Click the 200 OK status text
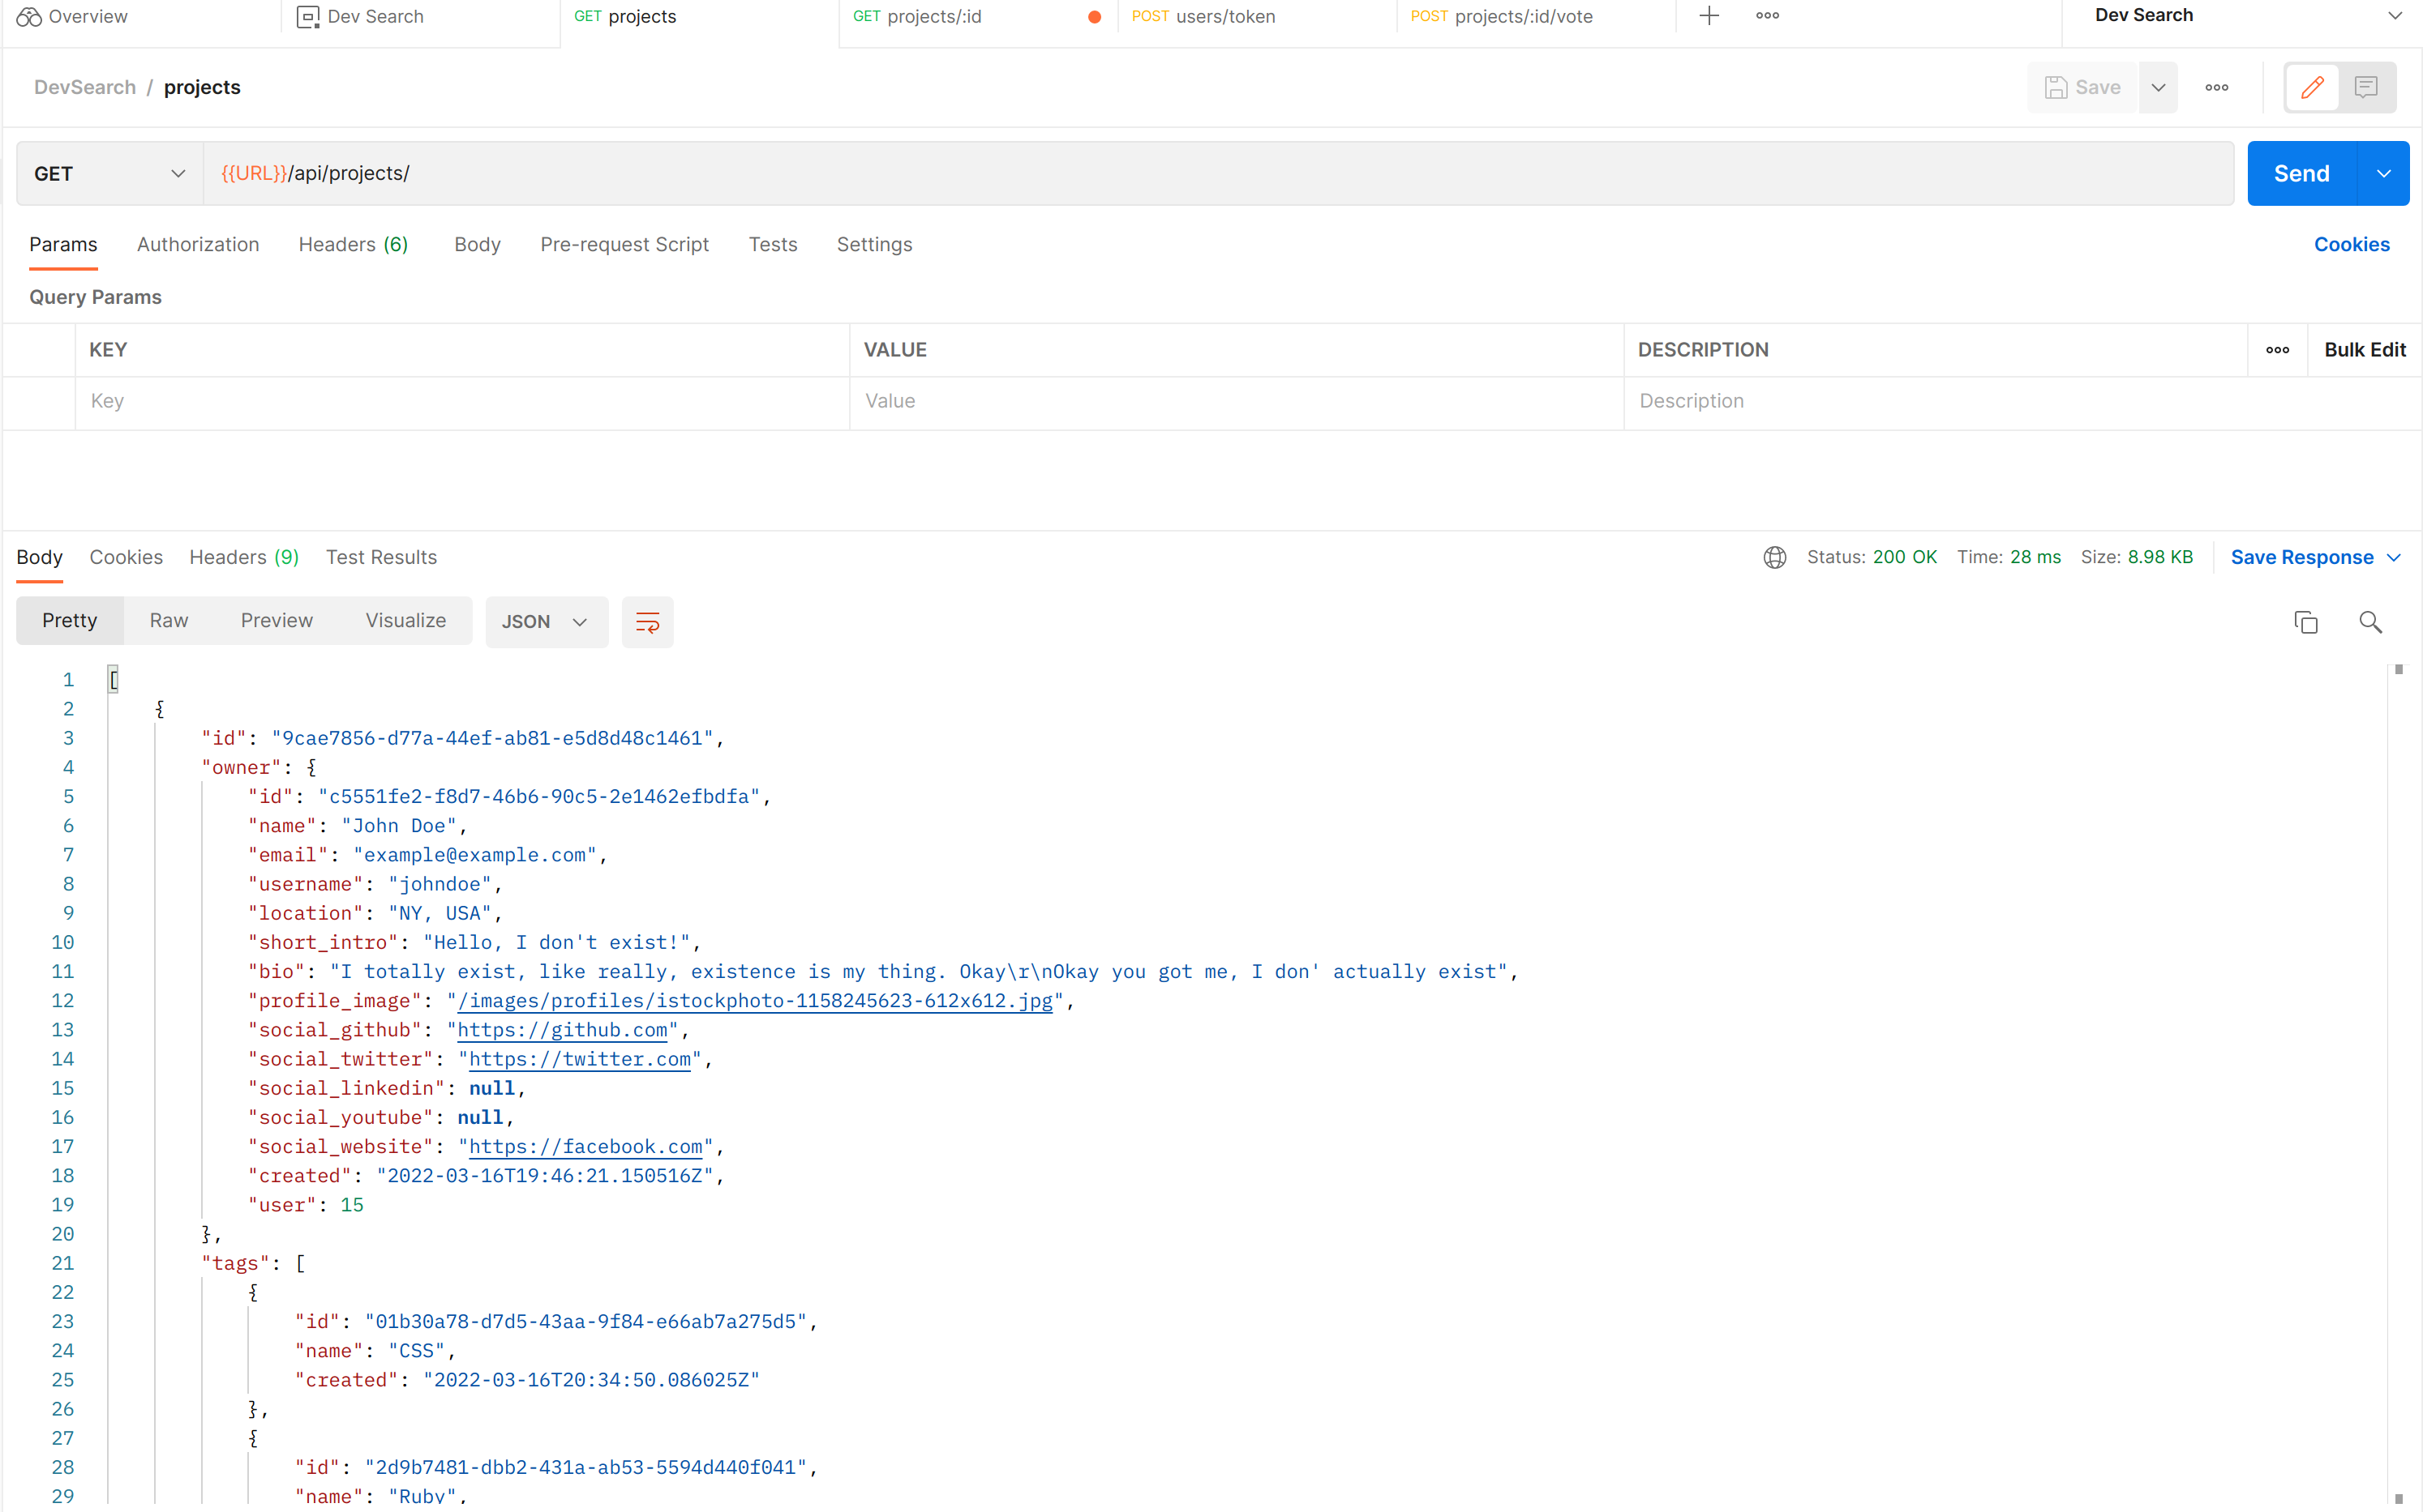The height and width of the screenshot is (1512, 2423). 1905,557
